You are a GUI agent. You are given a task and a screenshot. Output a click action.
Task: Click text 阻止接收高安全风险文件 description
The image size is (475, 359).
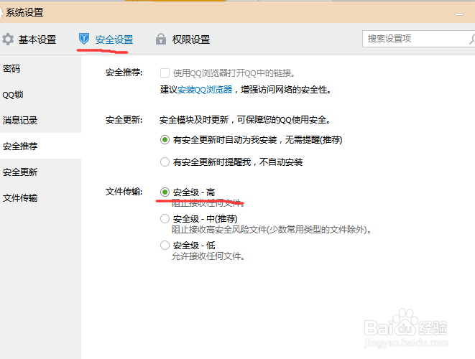click(x=272, y=230)
